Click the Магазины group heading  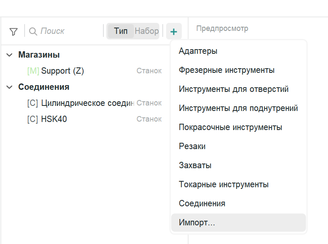[39, 55]
